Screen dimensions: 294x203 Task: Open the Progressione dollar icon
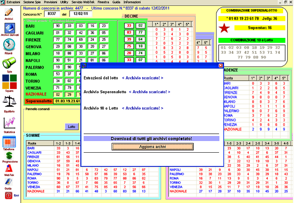tap(9, 156)
